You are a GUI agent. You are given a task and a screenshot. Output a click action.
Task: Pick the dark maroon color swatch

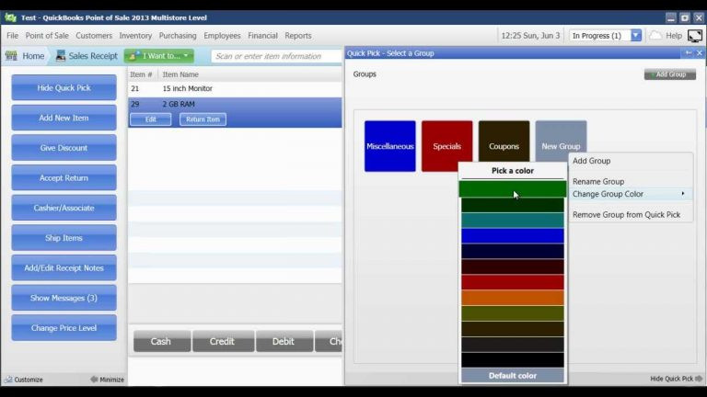point(513,267)
